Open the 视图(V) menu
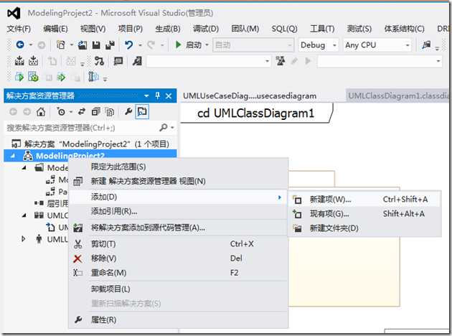Screen dimensions: 452x336 pos(93,29)
